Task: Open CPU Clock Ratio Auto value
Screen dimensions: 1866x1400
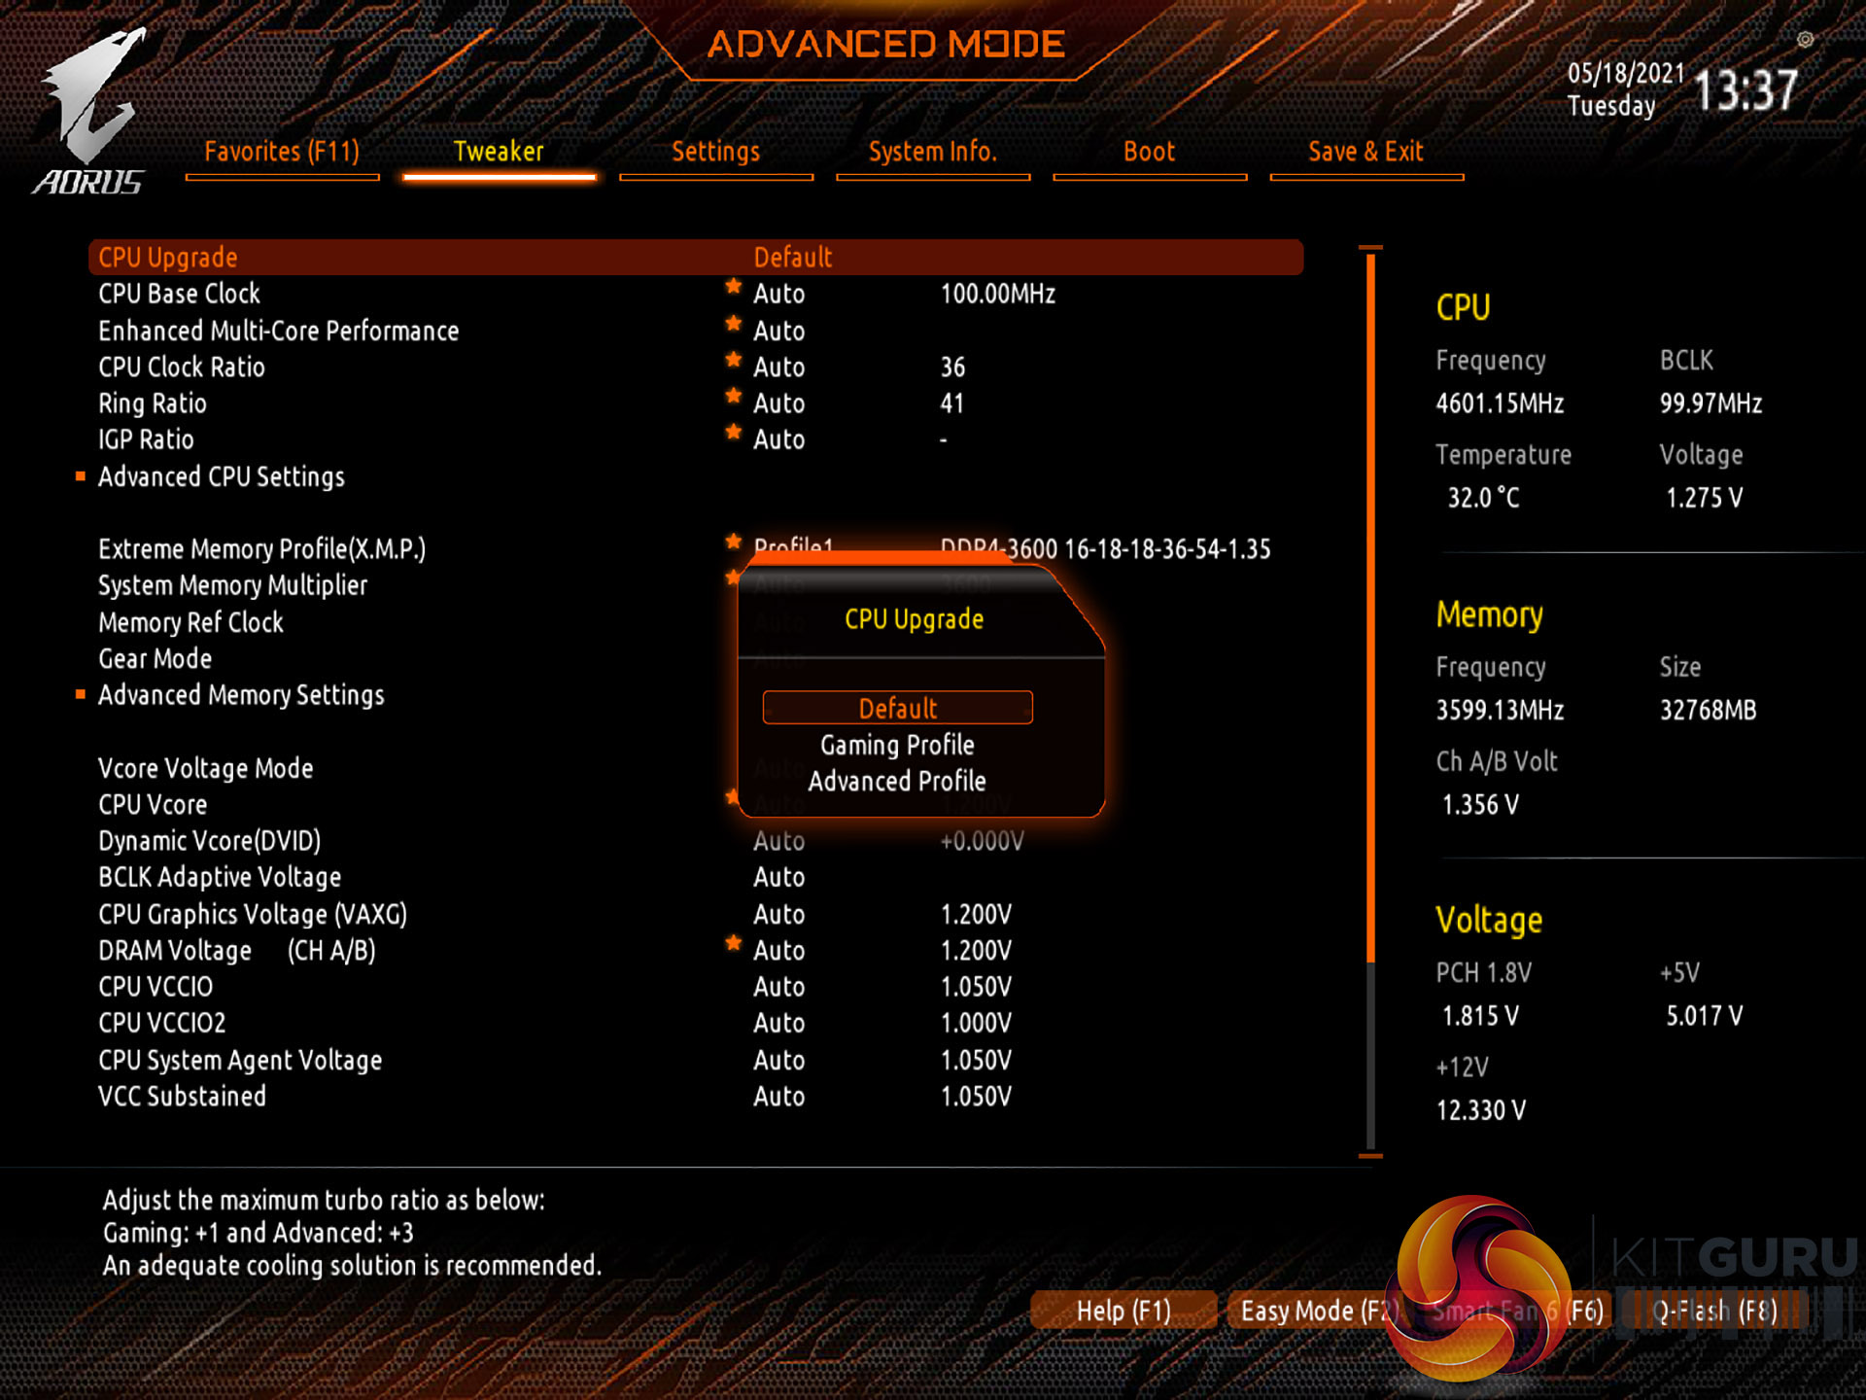Action: 778,367
